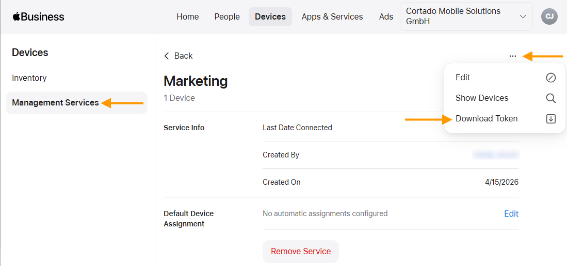Open the People tab
The height and width of the screenshot is (266, 567).
(227, 16)
